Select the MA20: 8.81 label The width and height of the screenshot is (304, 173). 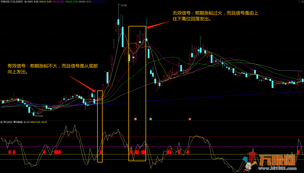click(x=59, y=2)
